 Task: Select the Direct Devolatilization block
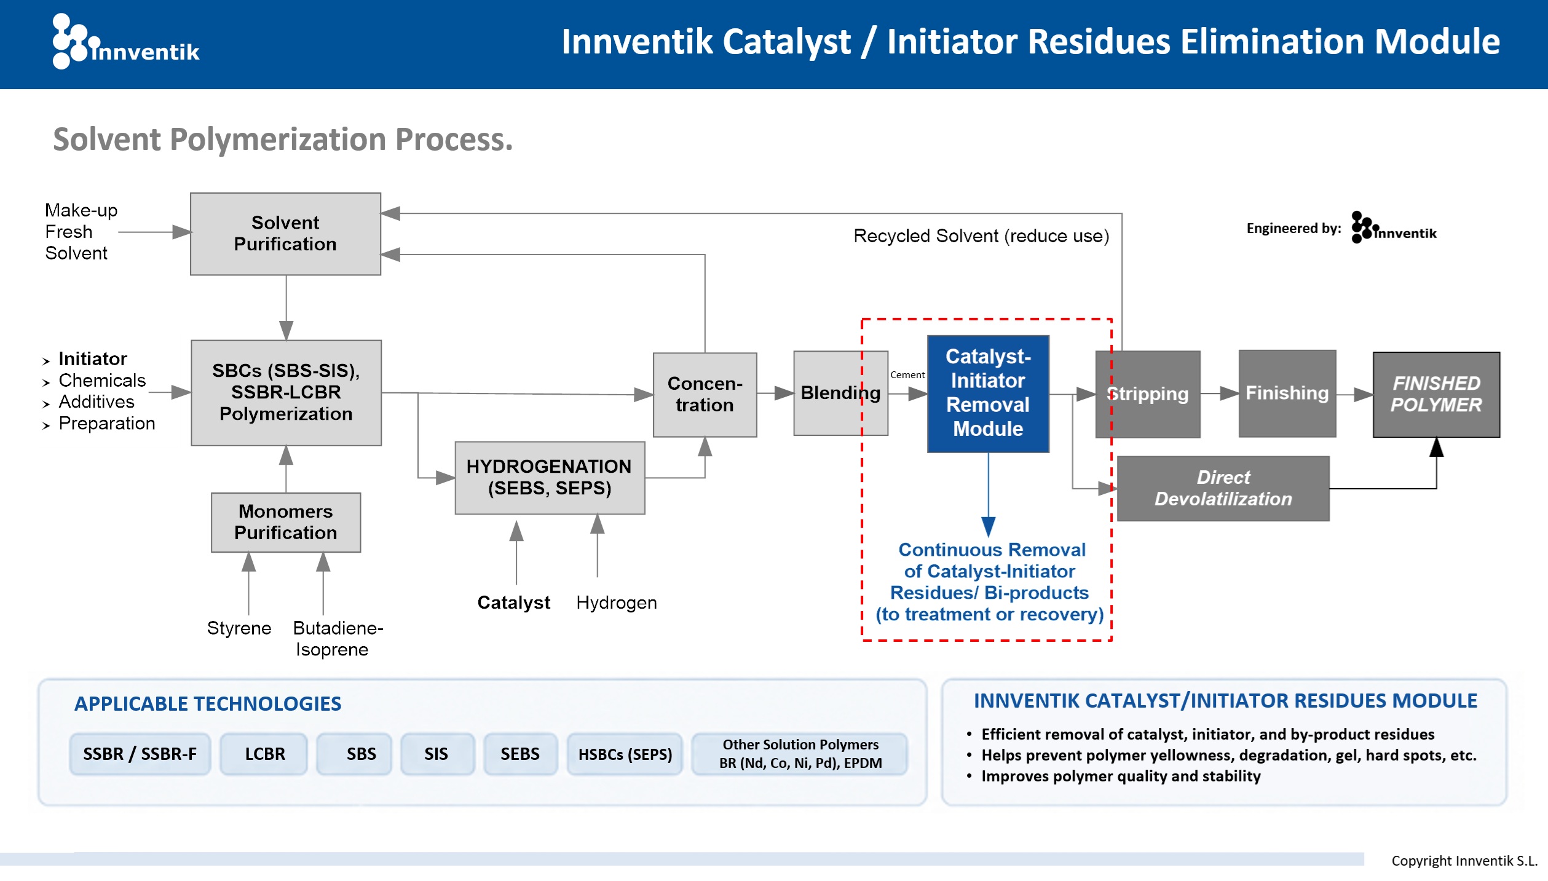coord(1223,488)
